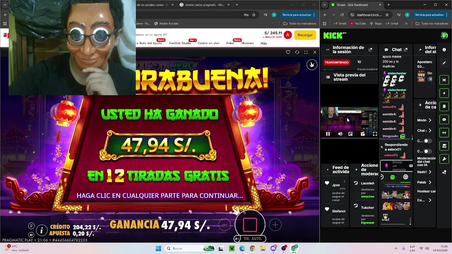Open the YouTube bookmark
This screenshot has width=452, height=254.
(358, 23)
